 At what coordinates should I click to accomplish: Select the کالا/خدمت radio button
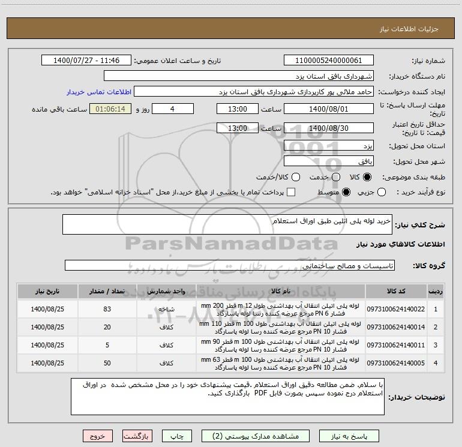[x=296, y=177]
